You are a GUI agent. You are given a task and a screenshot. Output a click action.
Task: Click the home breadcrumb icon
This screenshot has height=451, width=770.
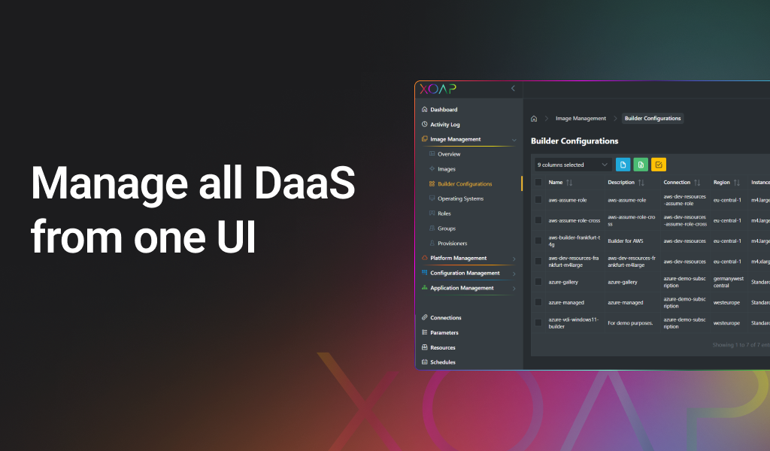(534, 118)
